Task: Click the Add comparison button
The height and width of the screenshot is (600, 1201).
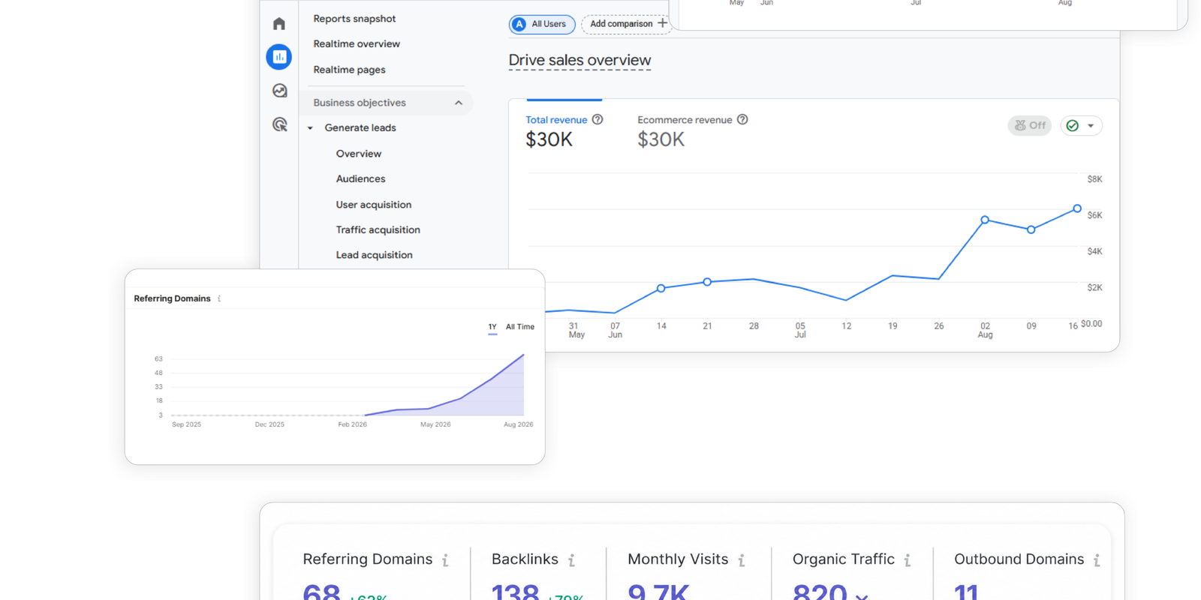Action: [627, 24]
